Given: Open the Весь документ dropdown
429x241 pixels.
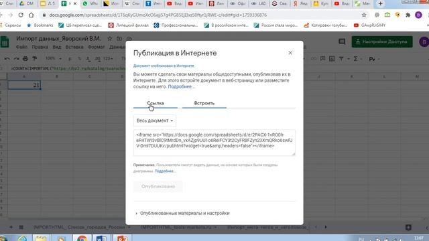Looking at the screenshot, I should [155, 120].
